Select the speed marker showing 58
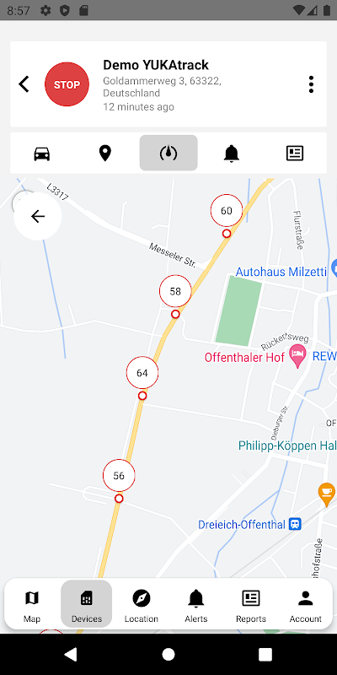The height and width of the screenshot is (675, 337). click(175, 291)
